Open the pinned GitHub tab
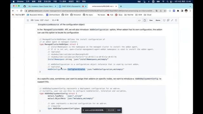Viewport: 203px width, 114px height. [x=25, y=6]
